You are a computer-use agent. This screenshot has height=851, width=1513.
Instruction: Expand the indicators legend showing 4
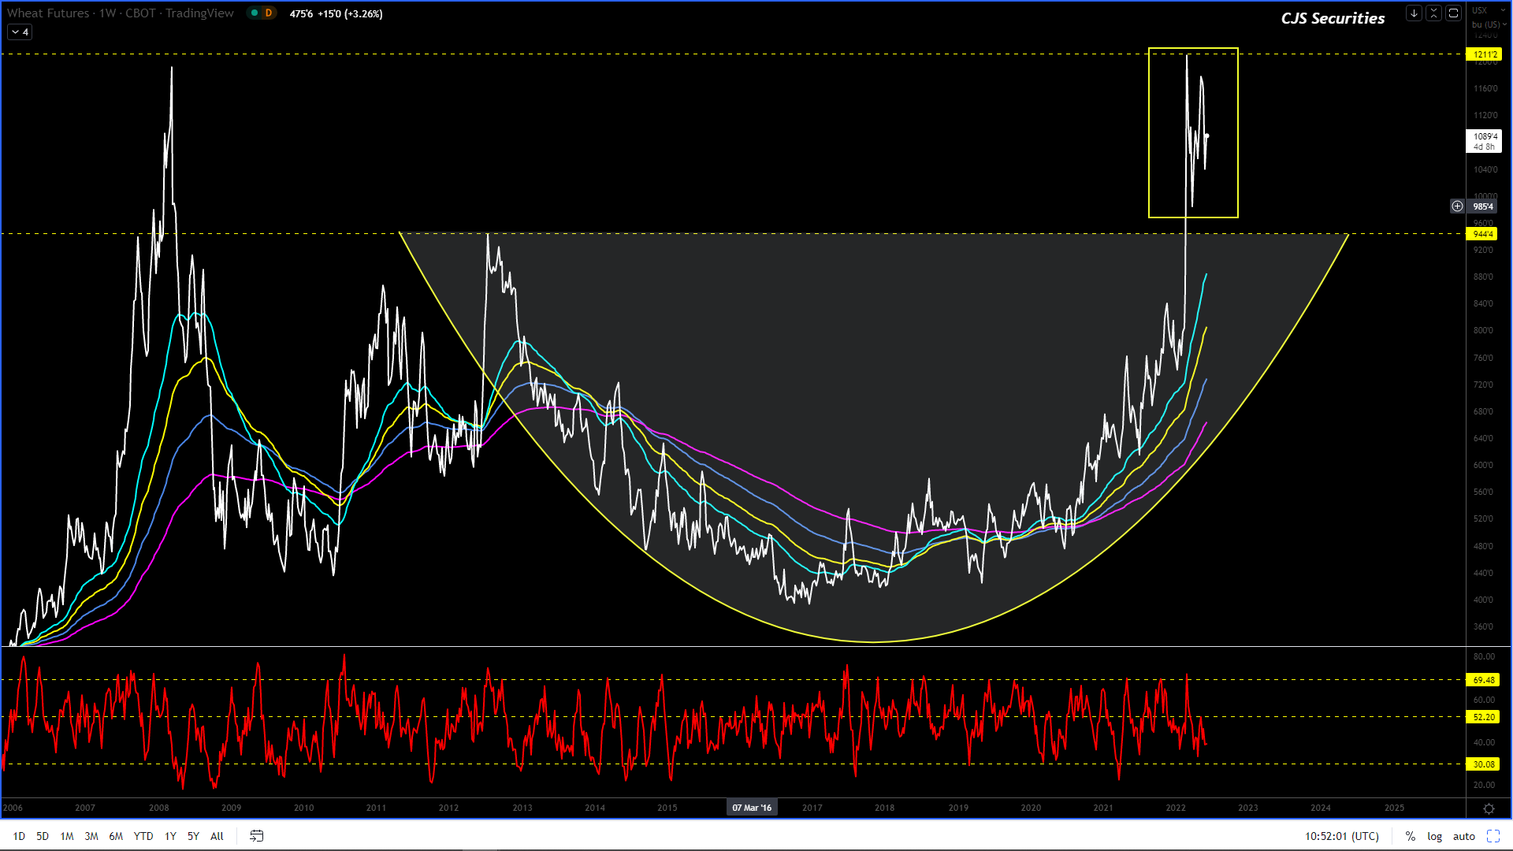tap(20, 32)
